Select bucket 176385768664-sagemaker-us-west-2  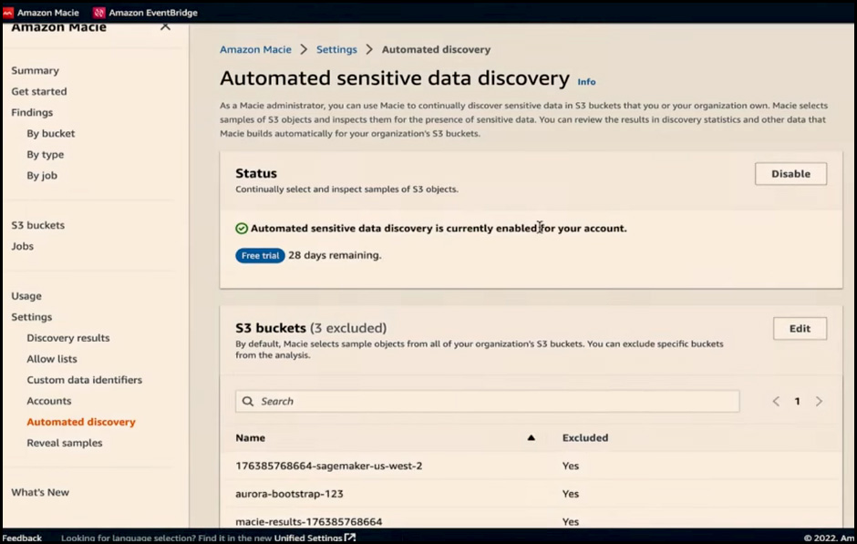click(x=328, y=466)
